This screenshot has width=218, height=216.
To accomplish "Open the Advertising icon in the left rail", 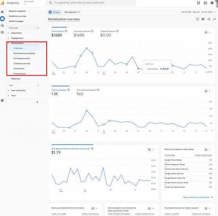I will click(x=2, y=32).
